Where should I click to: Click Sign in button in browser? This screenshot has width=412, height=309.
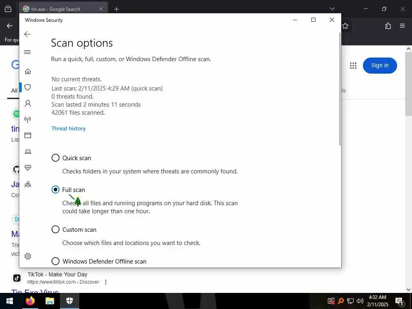point(380,66)
